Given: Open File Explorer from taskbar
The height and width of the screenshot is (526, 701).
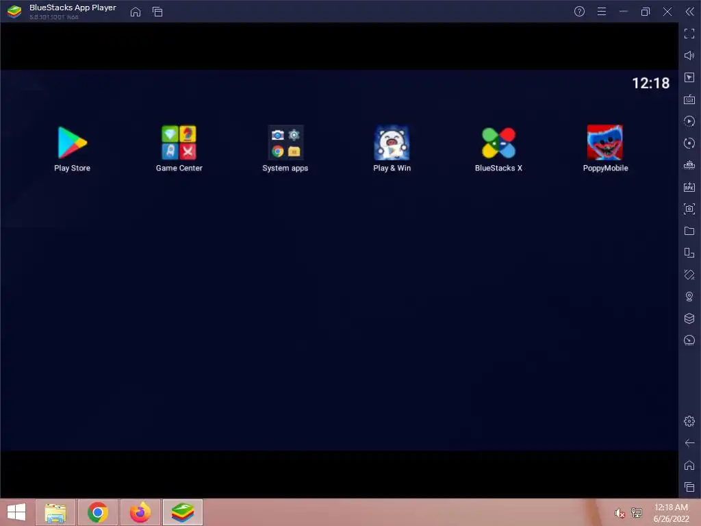Looking at the screenshot, I should coord(55,512).
